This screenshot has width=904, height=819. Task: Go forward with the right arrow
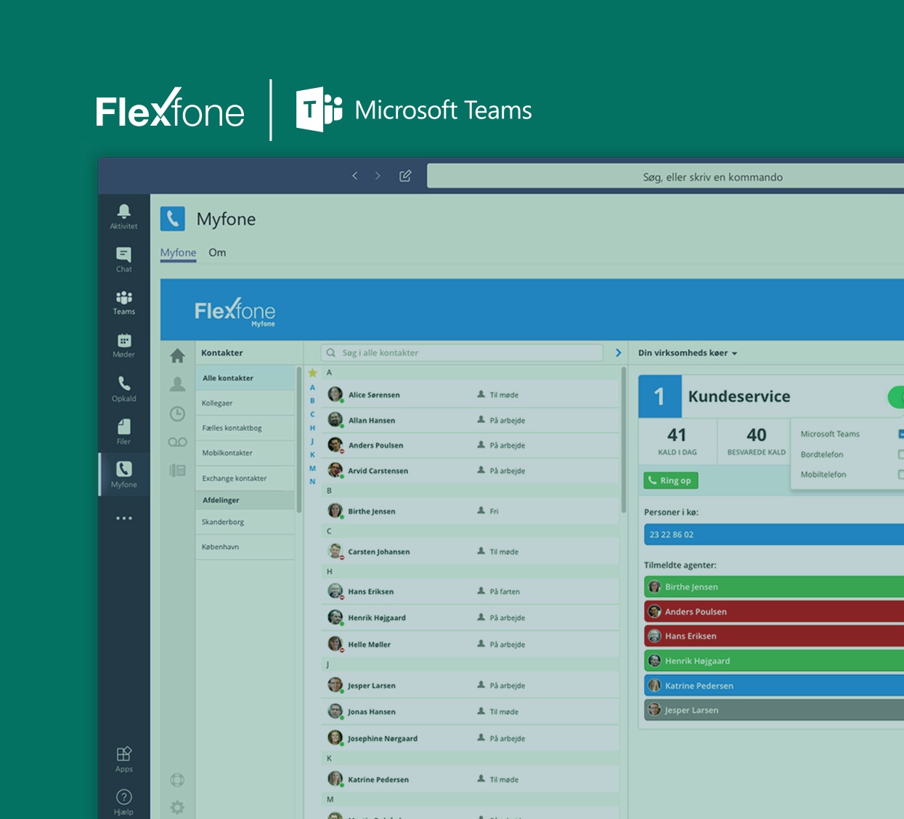pyautogui.click(x=378, y=176)
